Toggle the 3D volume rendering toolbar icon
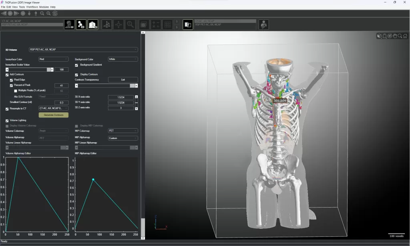410x246 pixels. coord(93,24)
